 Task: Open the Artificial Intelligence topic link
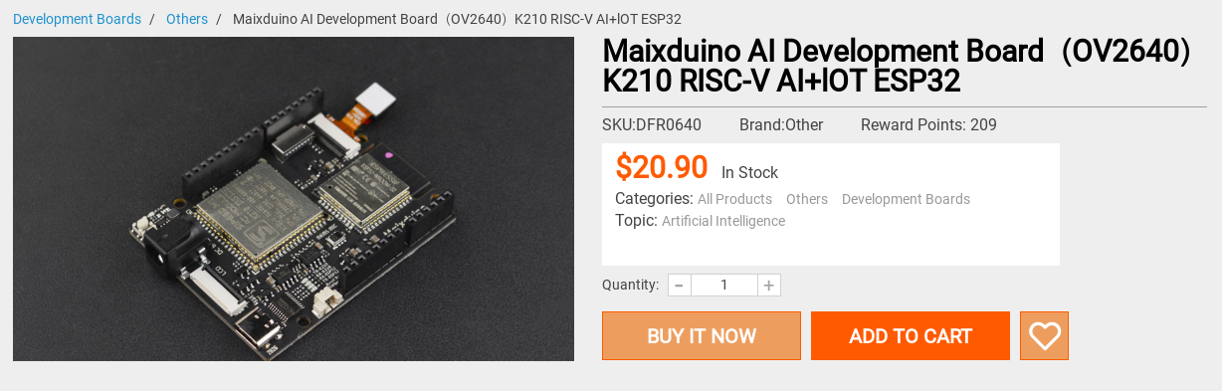pyautogui.click(x=723, y=221)
